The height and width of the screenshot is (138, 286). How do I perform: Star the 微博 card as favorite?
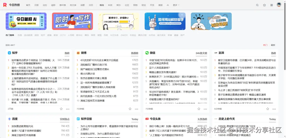tap(130, 109)
